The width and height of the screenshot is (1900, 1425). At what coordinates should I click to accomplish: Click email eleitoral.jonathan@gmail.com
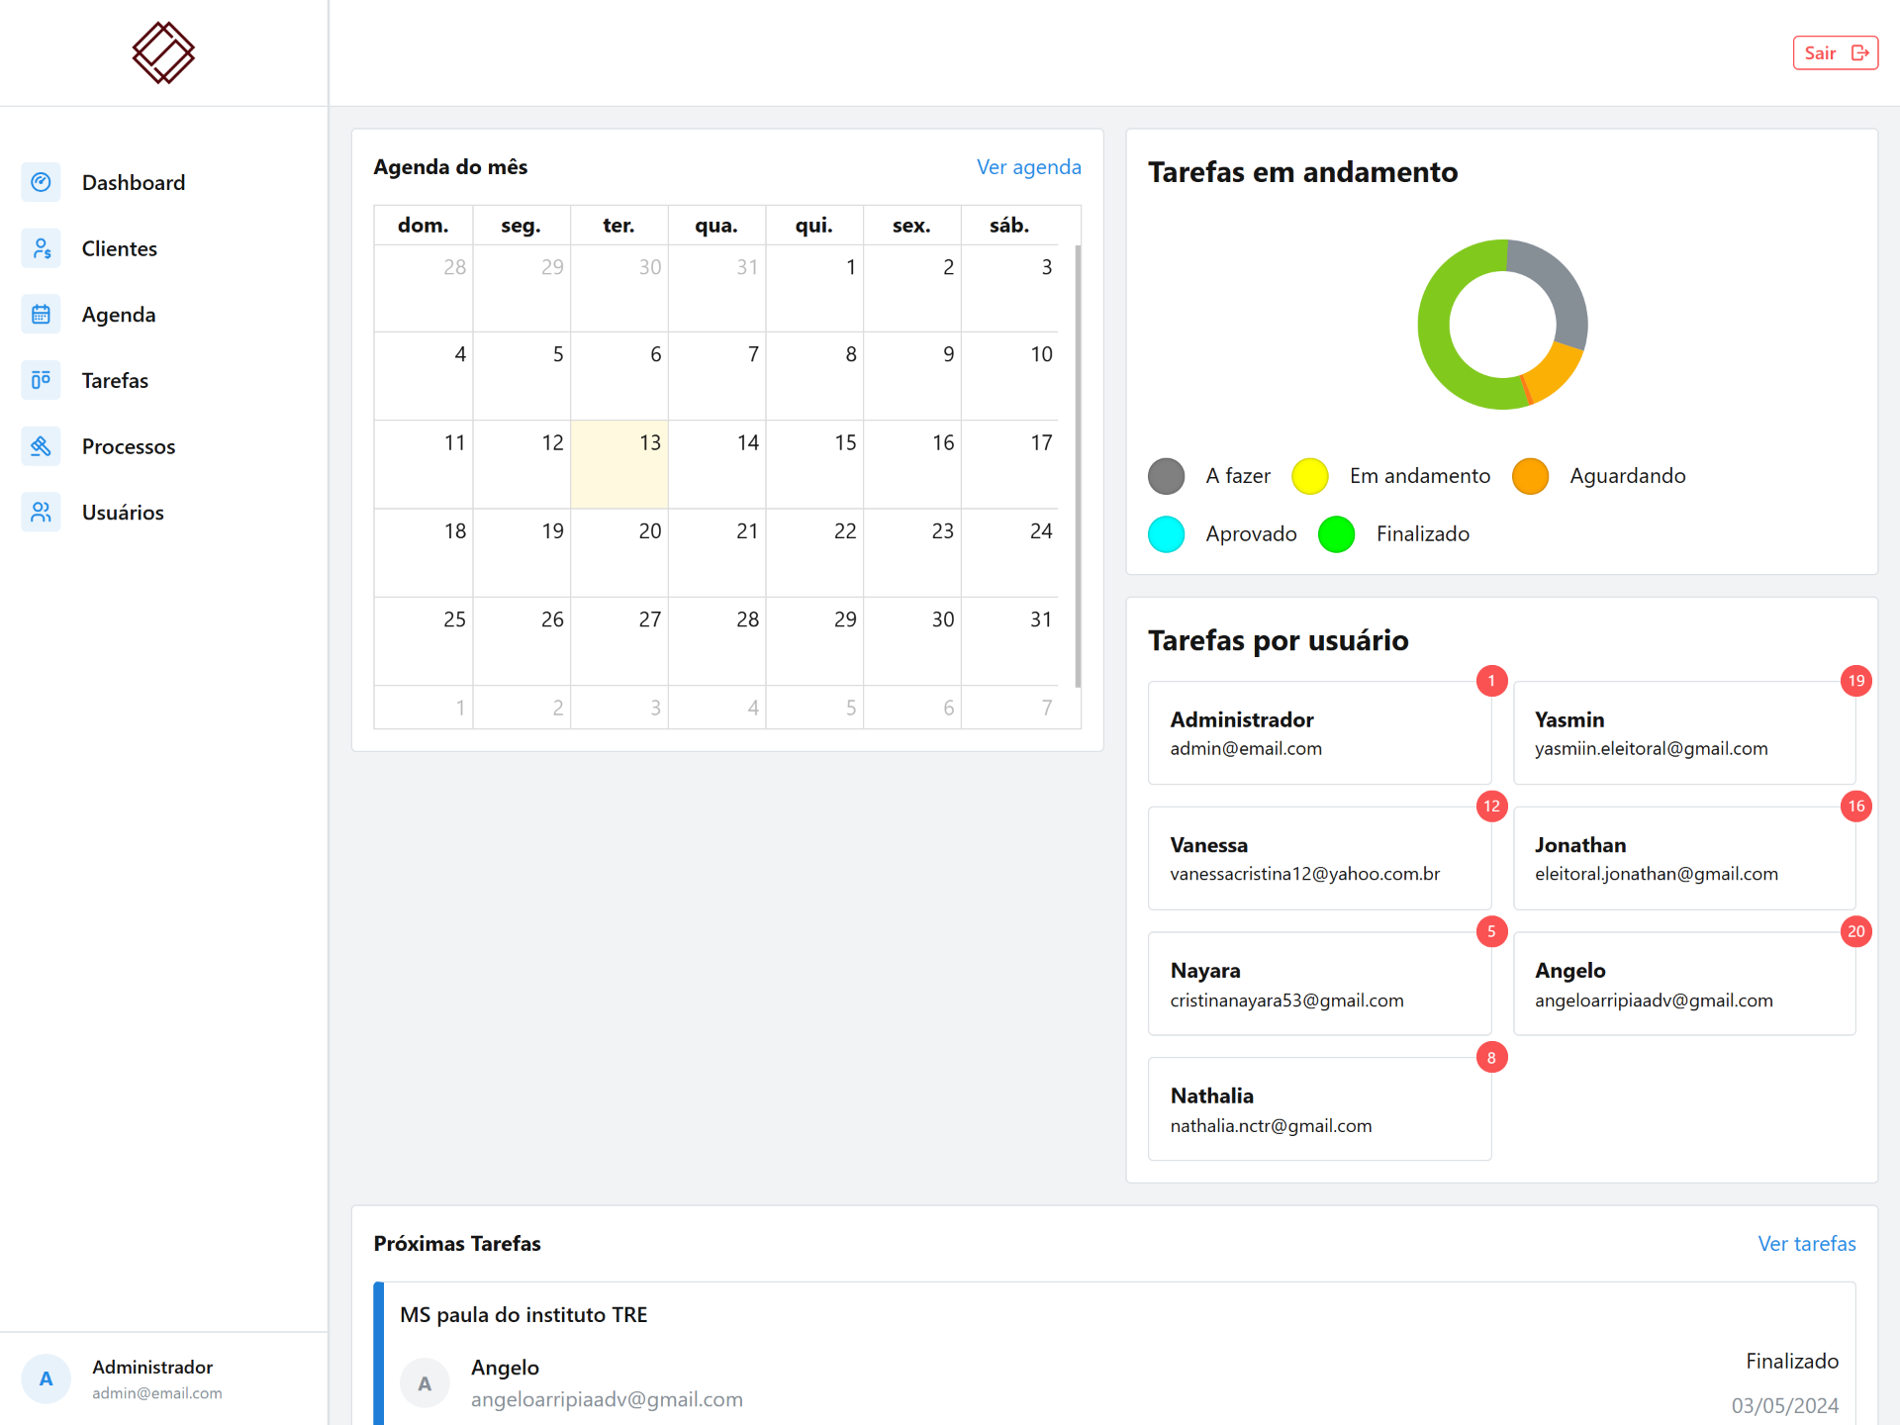1656,875
